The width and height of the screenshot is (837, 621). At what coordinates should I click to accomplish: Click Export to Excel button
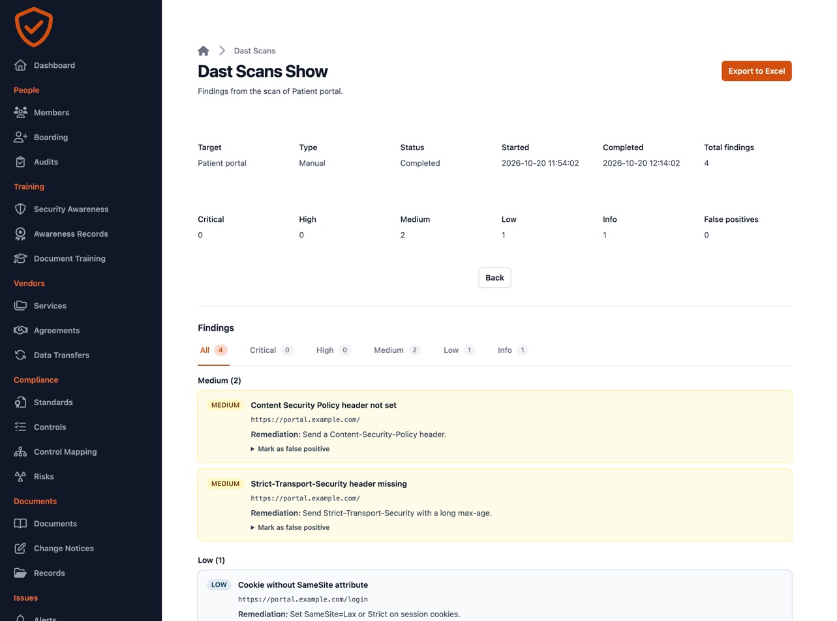pyautogui.click(x=756, y=71)
